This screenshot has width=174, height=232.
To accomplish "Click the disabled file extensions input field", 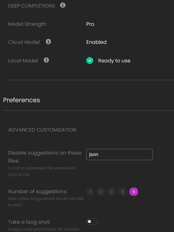I will coord(119,155).
